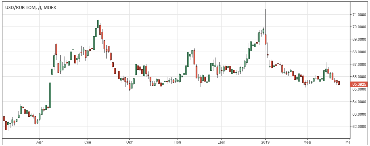The width and height of the screenshot is (370, 146).
Task: Click the red 65.3925 current price label
Action: 359,84
